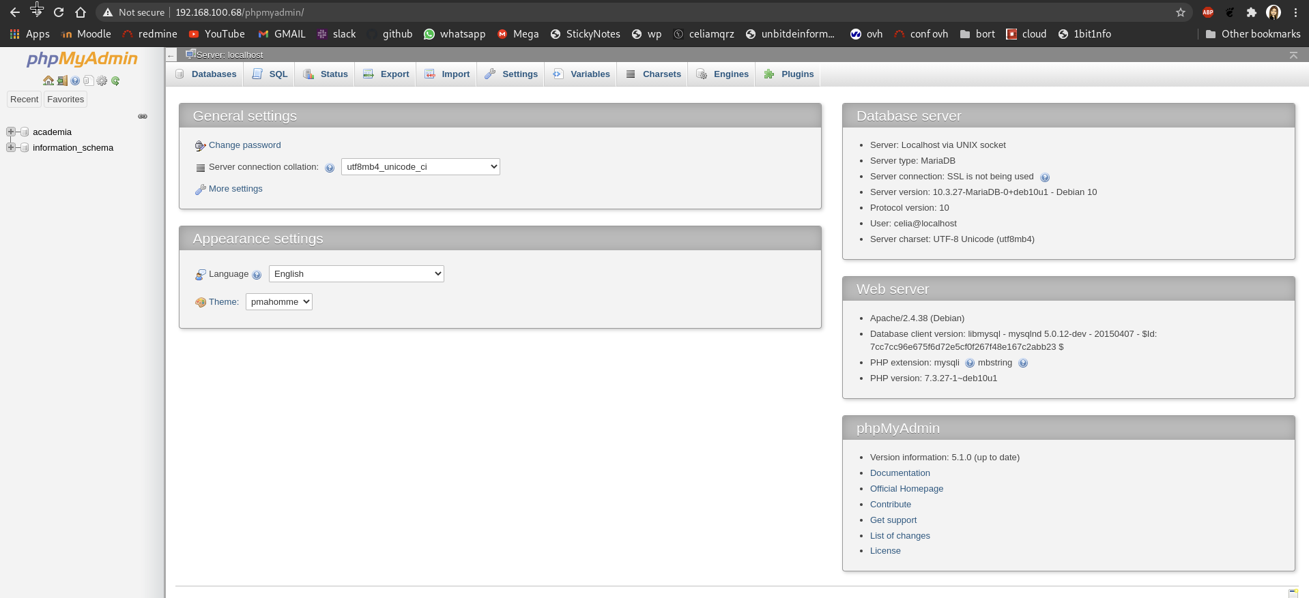The image size is (1309, 598).
Task: Reload navigation panel with green refresh icon
Action: (115, 80)
